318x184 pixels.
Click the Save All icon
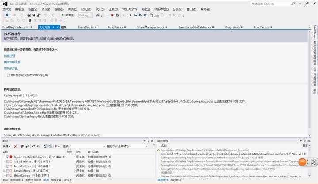tap(39, 15)
